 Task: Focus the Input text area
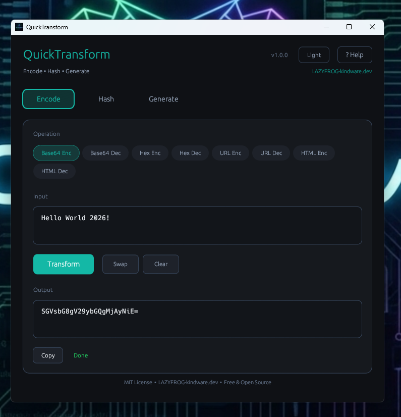click(x=197, y=226)
